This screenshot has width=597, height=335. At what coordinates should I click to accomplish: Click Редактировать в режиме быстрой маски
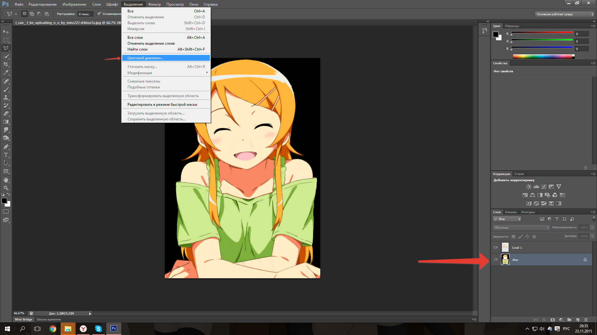162,105
